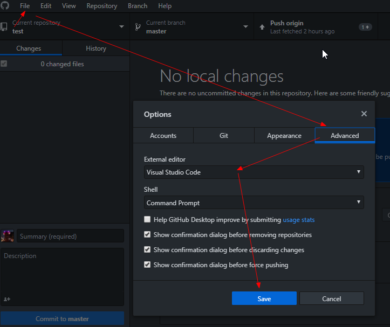Screen dimensions: 390x327
Task: Uncheck confirmation before removing repositories
Action: (147, 234)
